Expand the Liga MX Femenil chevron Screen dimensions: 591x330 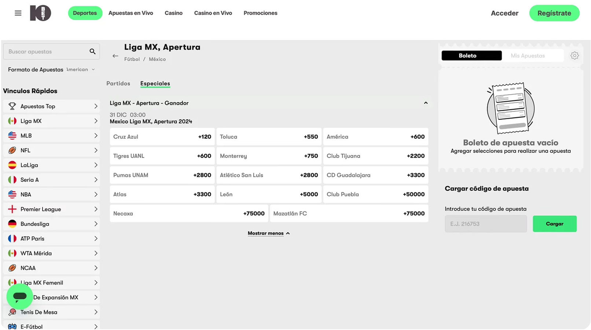pyautogui.click(x=96, y=283)
